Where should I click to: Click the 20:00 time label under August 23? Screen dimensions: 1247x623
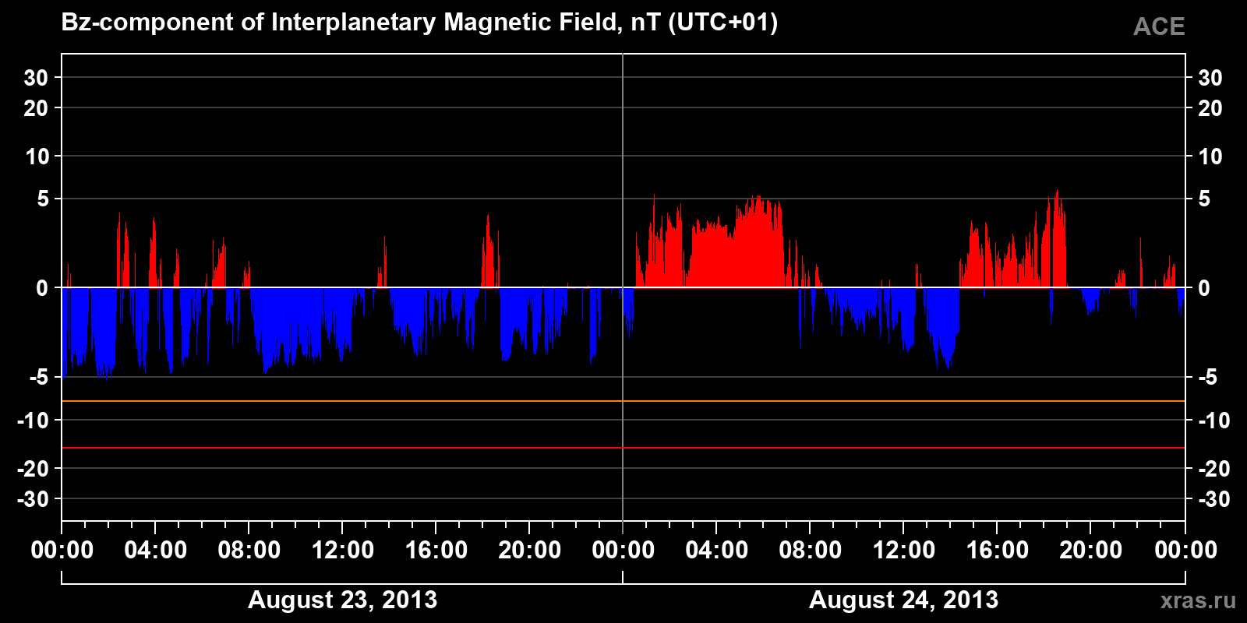click(530, 550)
